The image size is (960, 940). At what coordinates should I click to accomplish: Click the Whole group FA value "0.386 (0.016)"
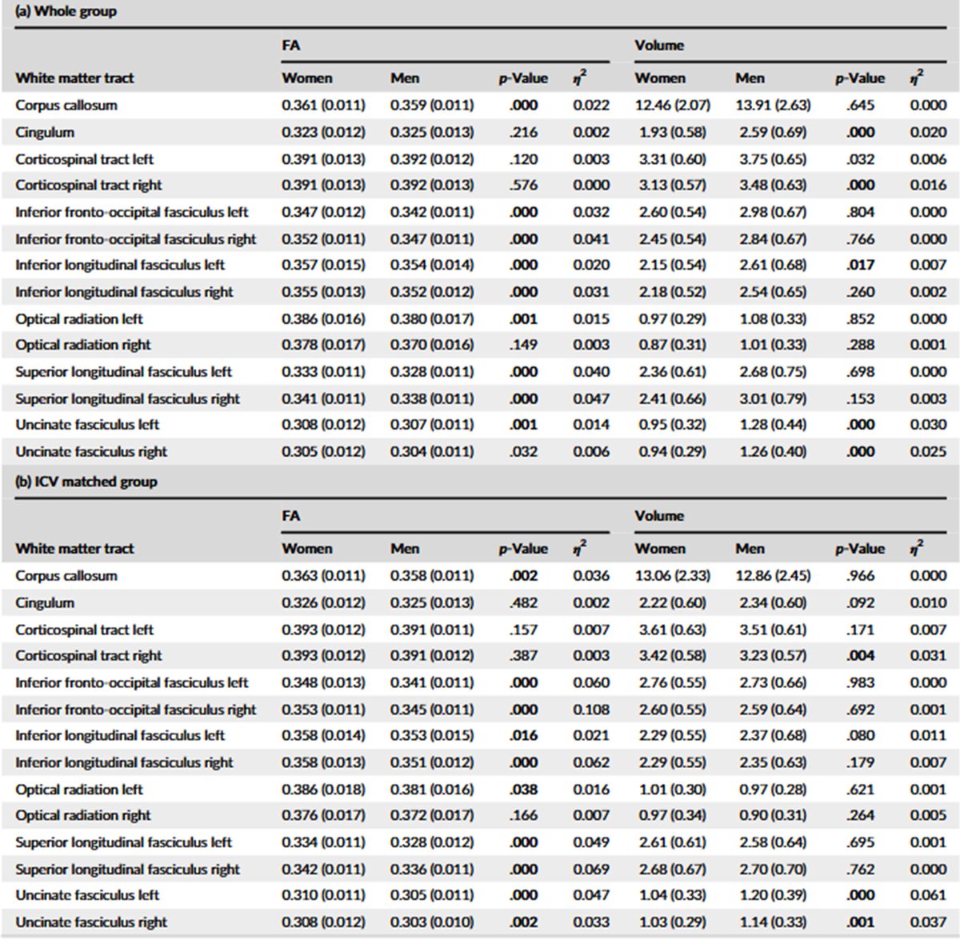pos(323,319)
